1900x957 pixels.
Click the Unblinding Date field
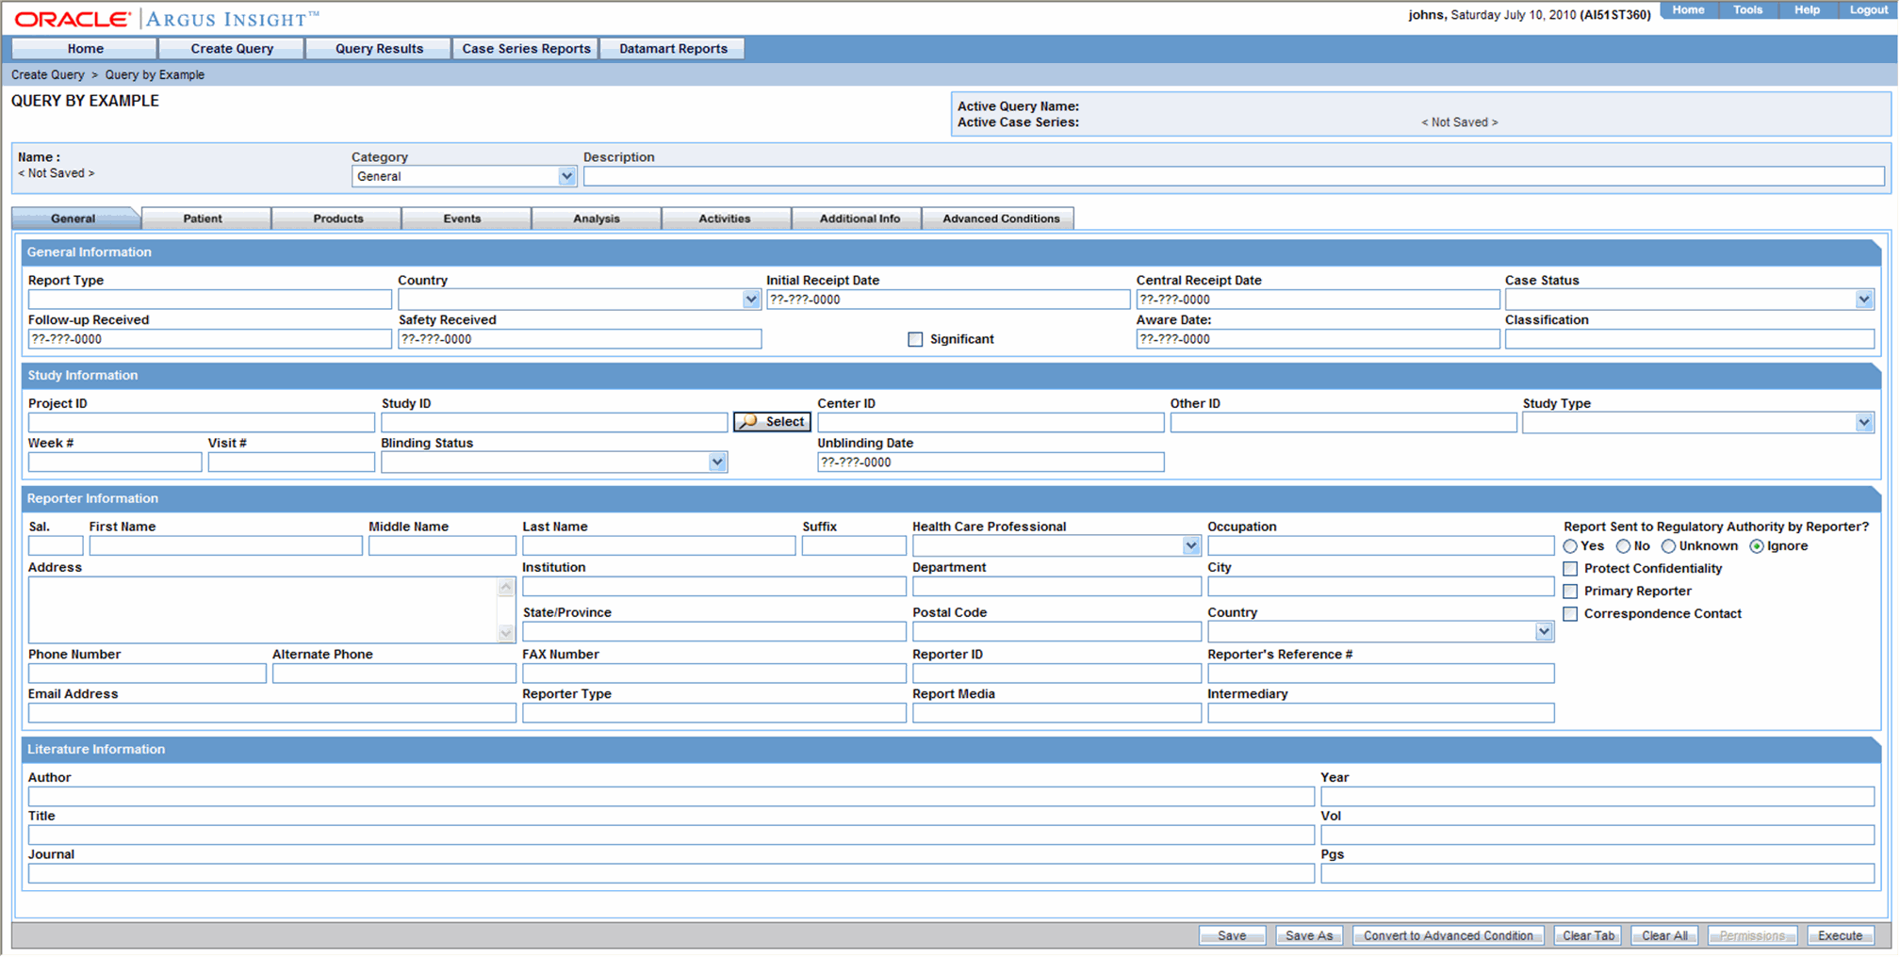[x=991, y=462]
